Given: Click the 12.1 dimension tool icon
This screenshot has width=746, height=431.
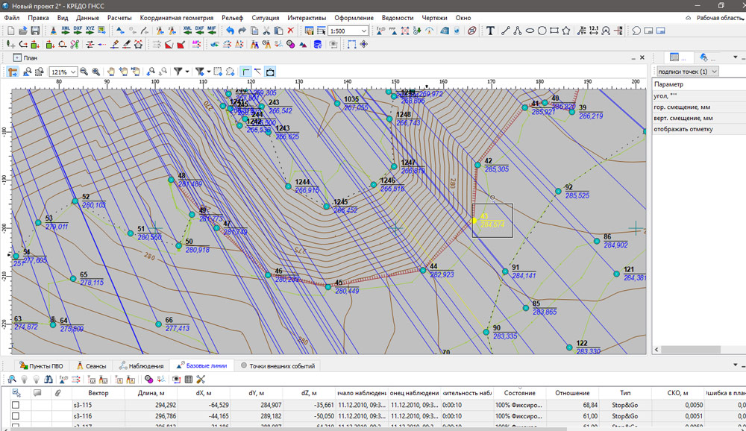Looking at the screenshot, I should [x=594, y=31].
